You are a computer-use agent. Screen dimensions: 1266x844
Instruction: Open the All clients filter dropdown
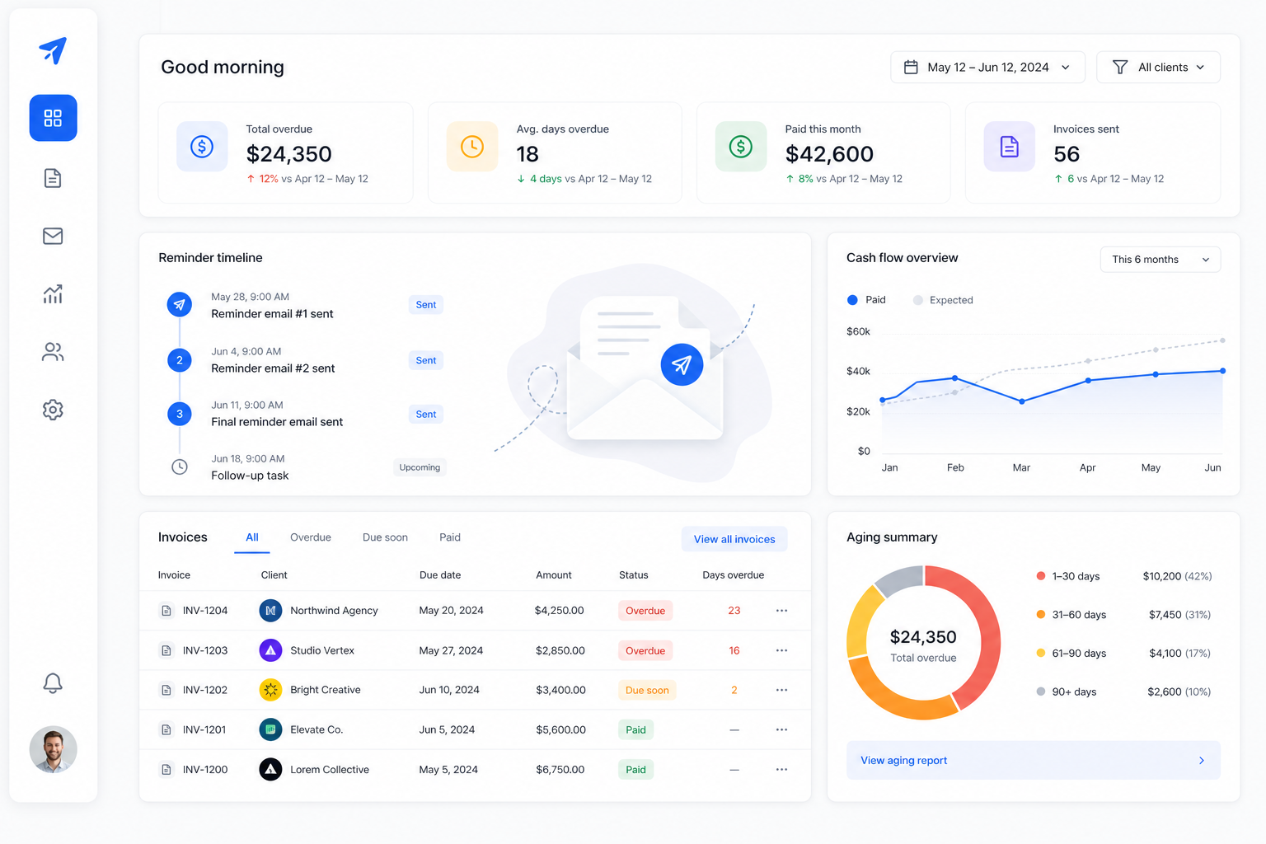coord(1158,67)
